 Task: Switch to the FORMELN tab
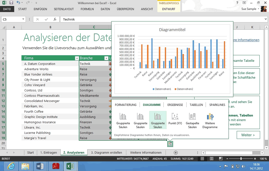[x=87, y=9]
